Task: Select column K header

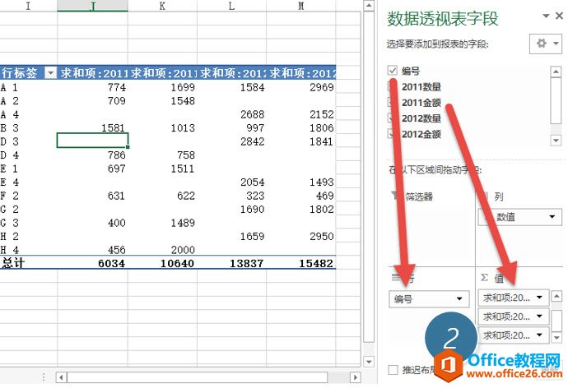Action: click(x=162, y=6)
